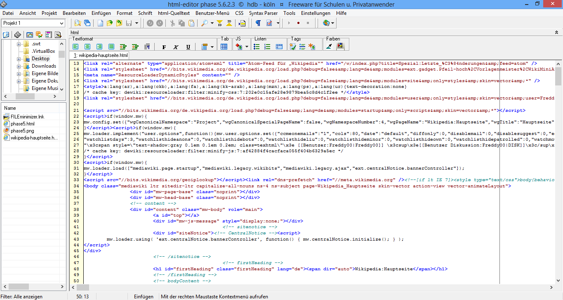Open the color palette icon in Farben
Screen dimensions: 563x300
coord(340,47)
